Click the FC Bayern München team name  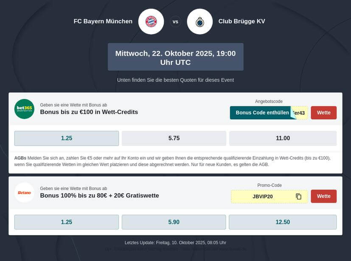pos(103,21)
